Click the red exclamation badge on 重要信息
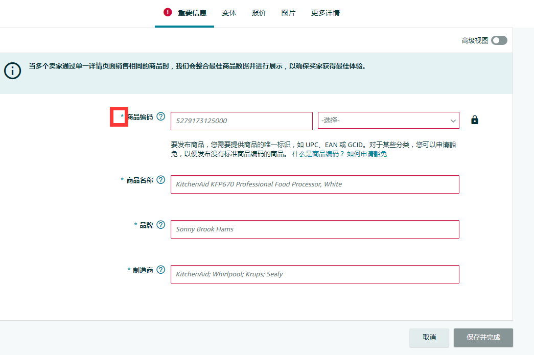Image resolution: width=534 pixels, height=355 pixels. click(x=167, y=12)
